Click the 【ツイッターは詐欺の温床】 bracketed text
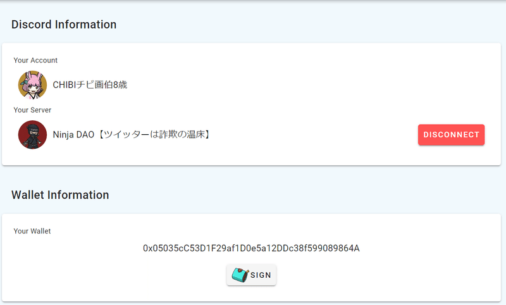The height and width of the screenshot is (305, 506). coord(153,135)
